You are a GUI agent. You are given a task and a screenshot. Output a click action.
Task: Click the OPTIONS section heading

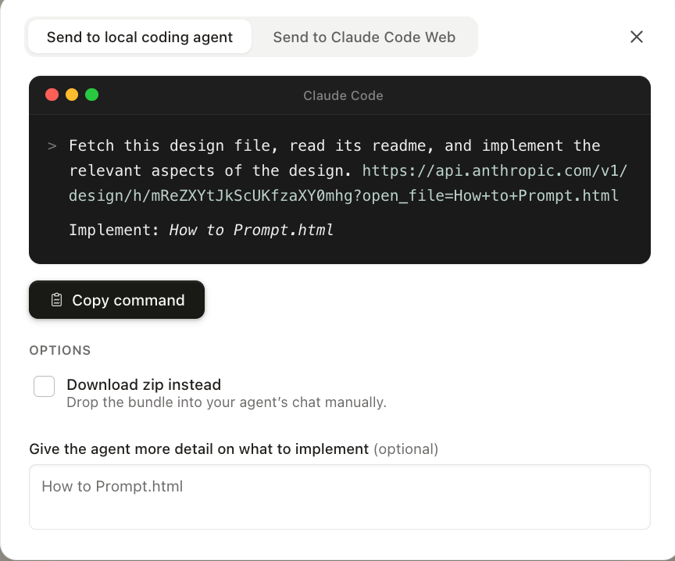[x=60, y=351]
